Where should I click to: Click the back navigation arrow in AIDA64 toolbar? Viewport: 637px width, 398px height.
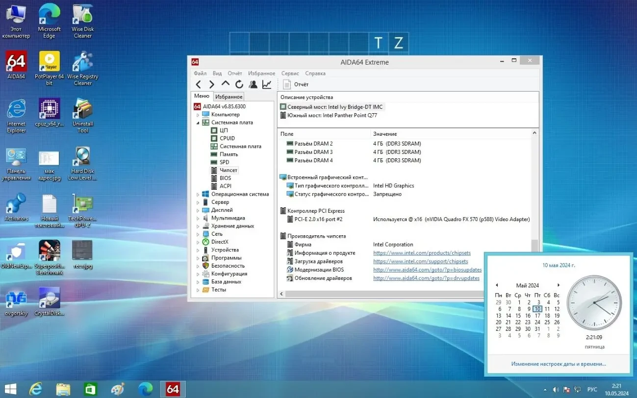coord(199,84)
